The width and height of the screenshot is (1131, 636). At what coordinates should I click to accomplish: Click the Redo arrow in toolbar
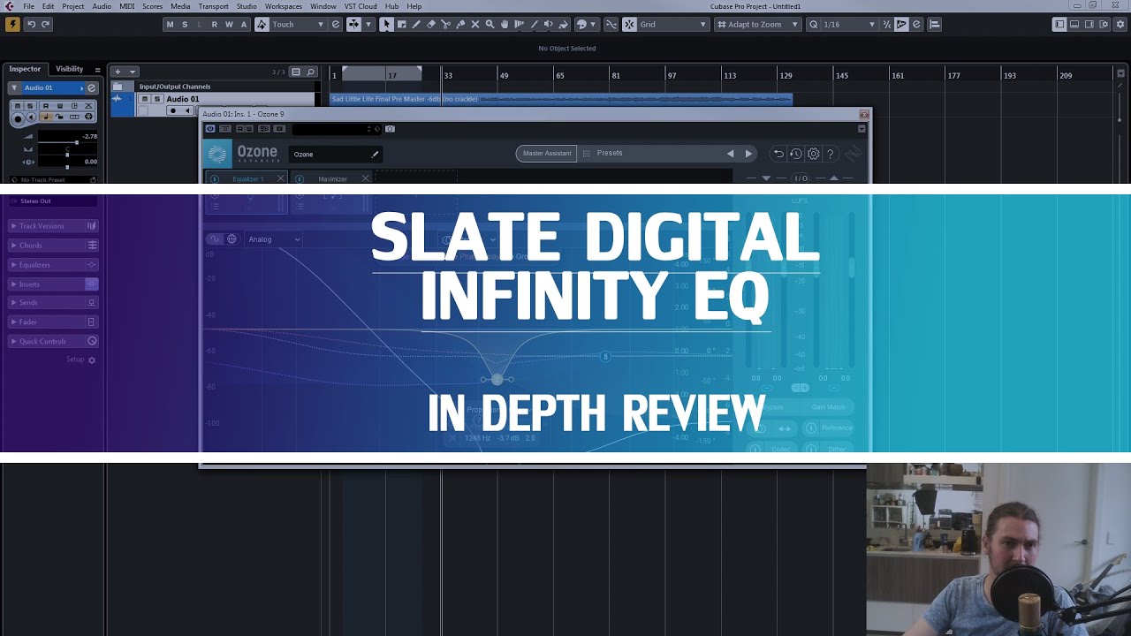coord(45,24)
